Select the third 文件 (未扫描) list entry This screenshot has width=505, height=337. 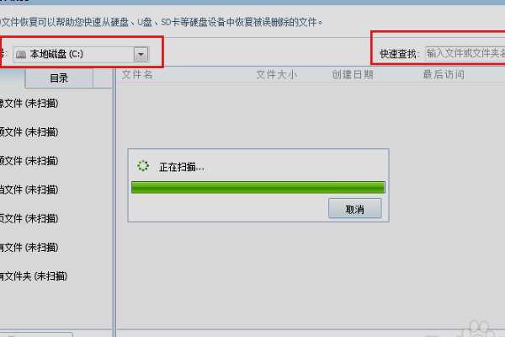pos(29,161)
